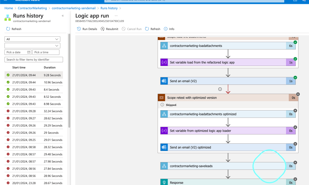This screenshot has width=309, height=185.
Task: Open the calendar icon in the date picker
Action: coord(29,52)
